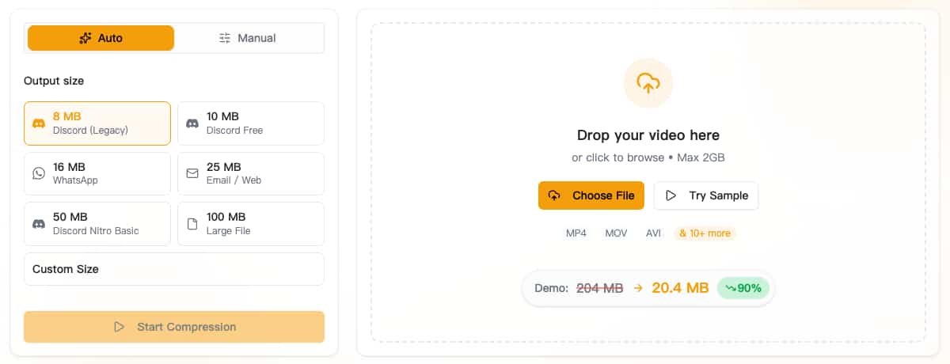Image resolution: width=950 pixels, height=364 pixels.
Task: Switch to Auto mode tab
Action: (101, 38)
